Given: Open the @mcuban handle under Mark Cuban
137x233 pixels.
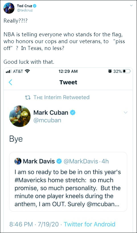Looking at the screenshot, I should coord(47,120).
